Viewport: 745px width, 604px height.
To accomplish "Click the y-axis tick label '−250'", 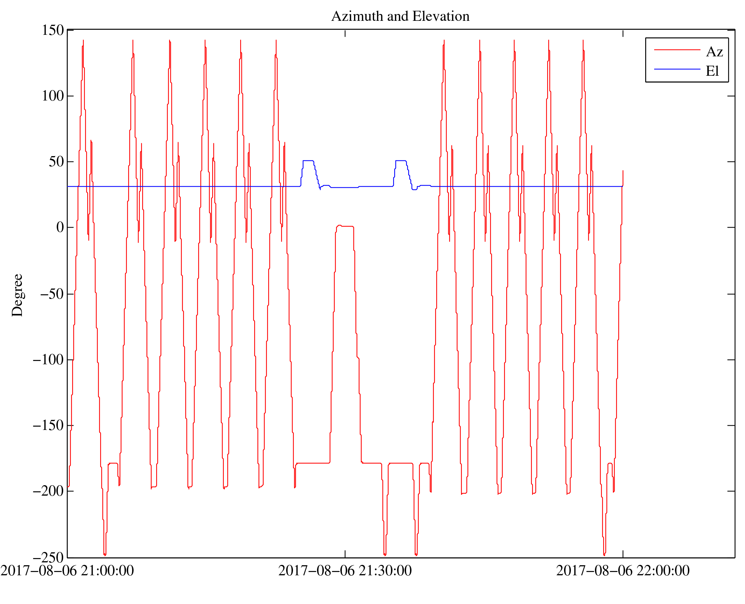I will pyautogui.click(x=48, y=557).
